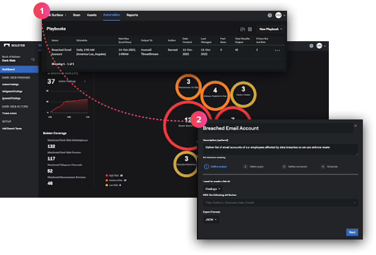Click the Low Risk legend entry
Screen dimensions: 376x255
tap(113, 185)
